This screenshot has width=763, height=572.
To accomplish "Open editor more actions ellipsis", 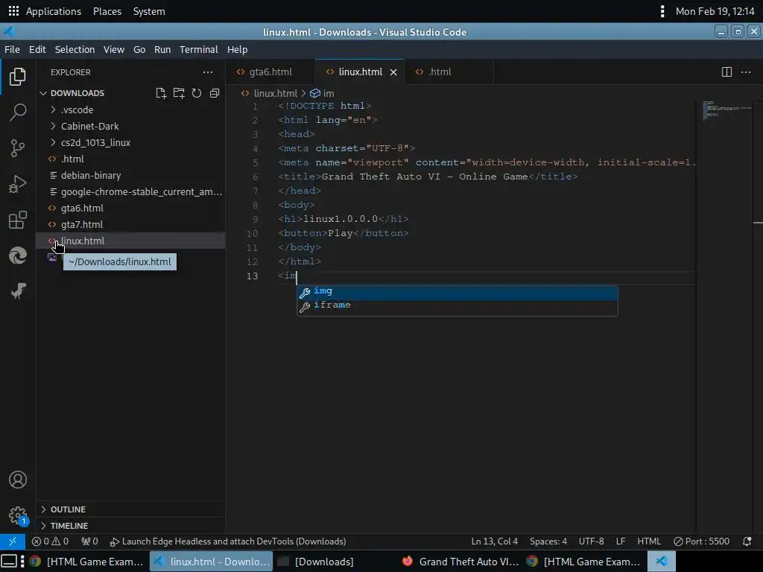I will coord(745,72).
